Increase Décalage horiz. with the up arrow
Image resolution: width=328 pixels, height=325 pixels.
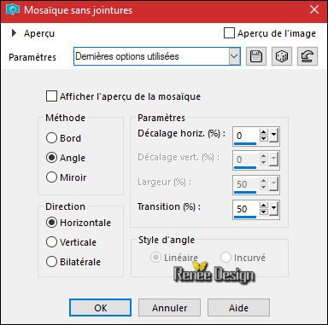[264, 132]
